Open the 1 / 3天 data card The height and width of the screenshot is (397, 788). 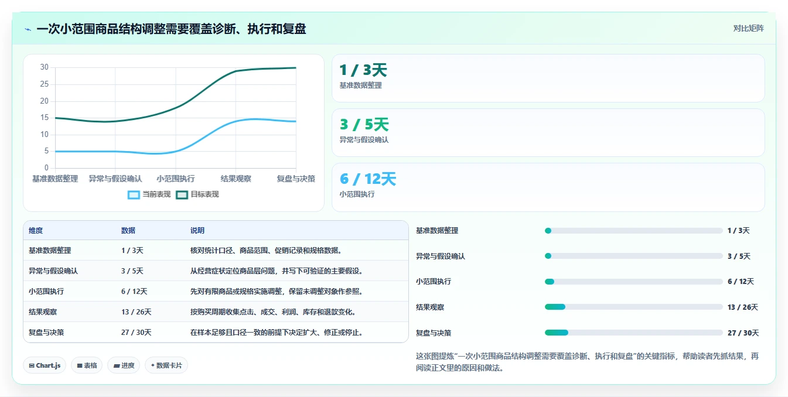pyautogui.click(x=548, y=78)
